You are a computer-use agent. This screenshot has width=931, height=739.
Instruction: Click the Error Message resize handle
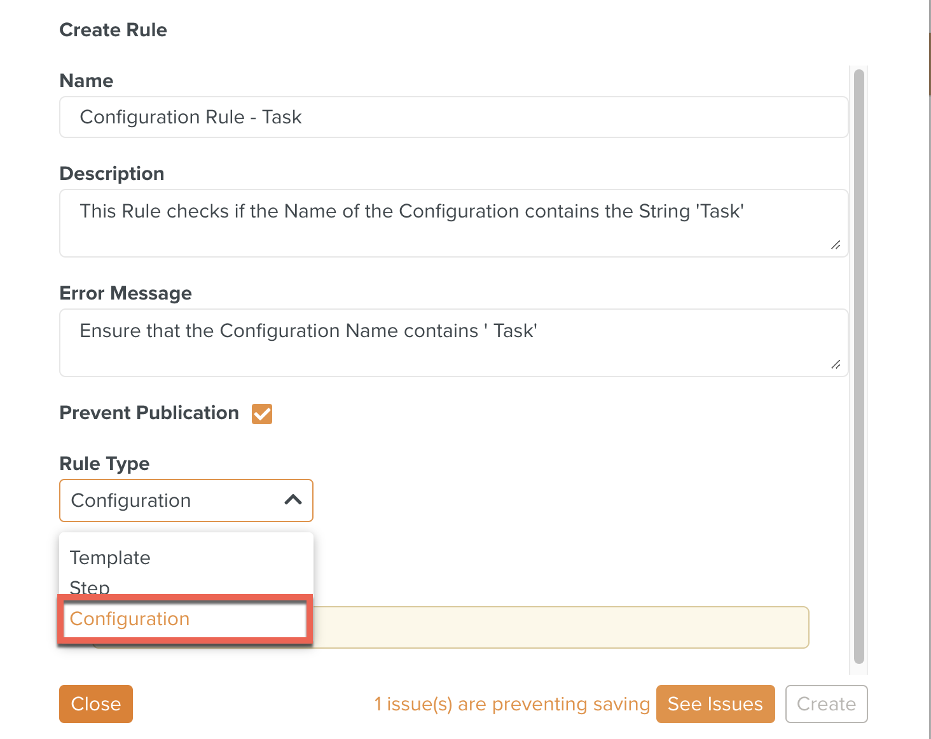[x=836, y=364]
